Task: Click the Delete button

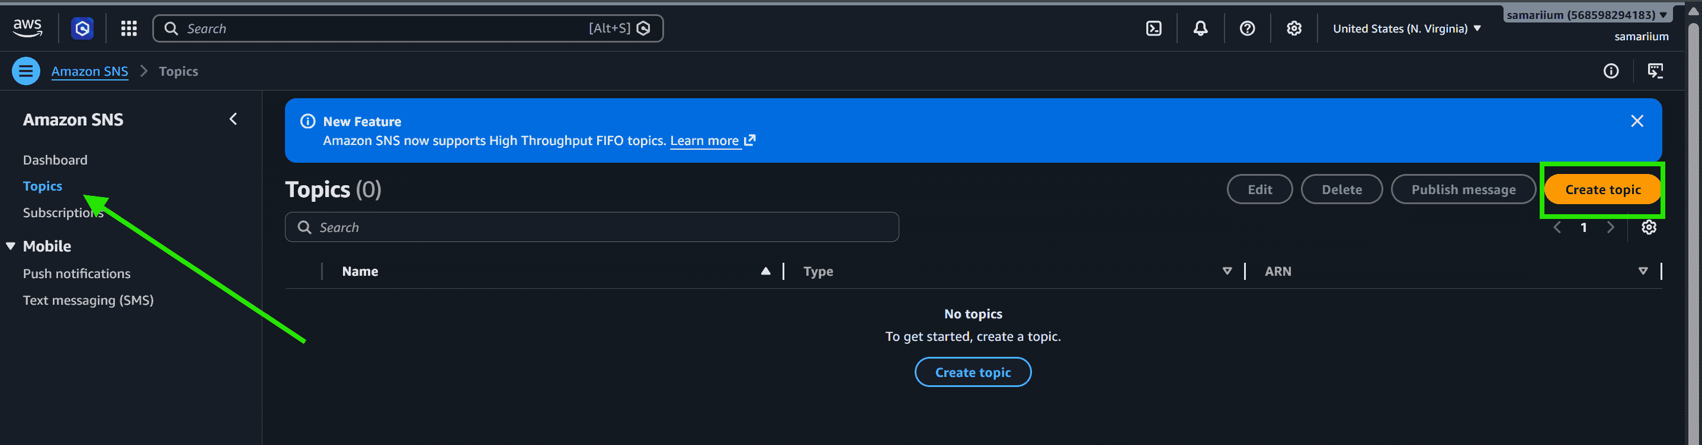Action: pos(1341,189)
